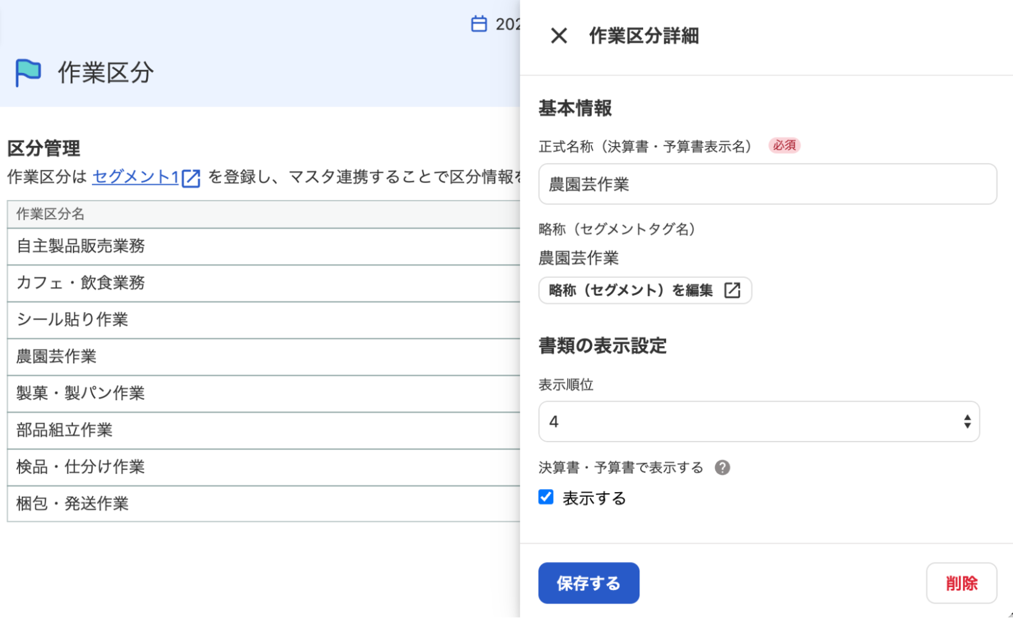This screenshot has width=1013, height=618.
Task: Open the セグメント1 link
Action: pos(135,177)
